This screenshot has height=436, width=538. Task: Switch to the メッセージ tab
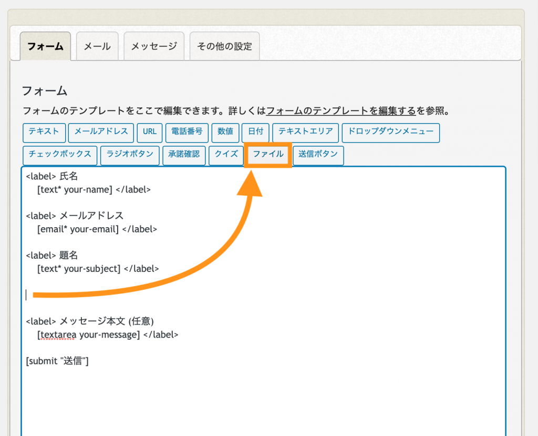[x=154, y=46]
